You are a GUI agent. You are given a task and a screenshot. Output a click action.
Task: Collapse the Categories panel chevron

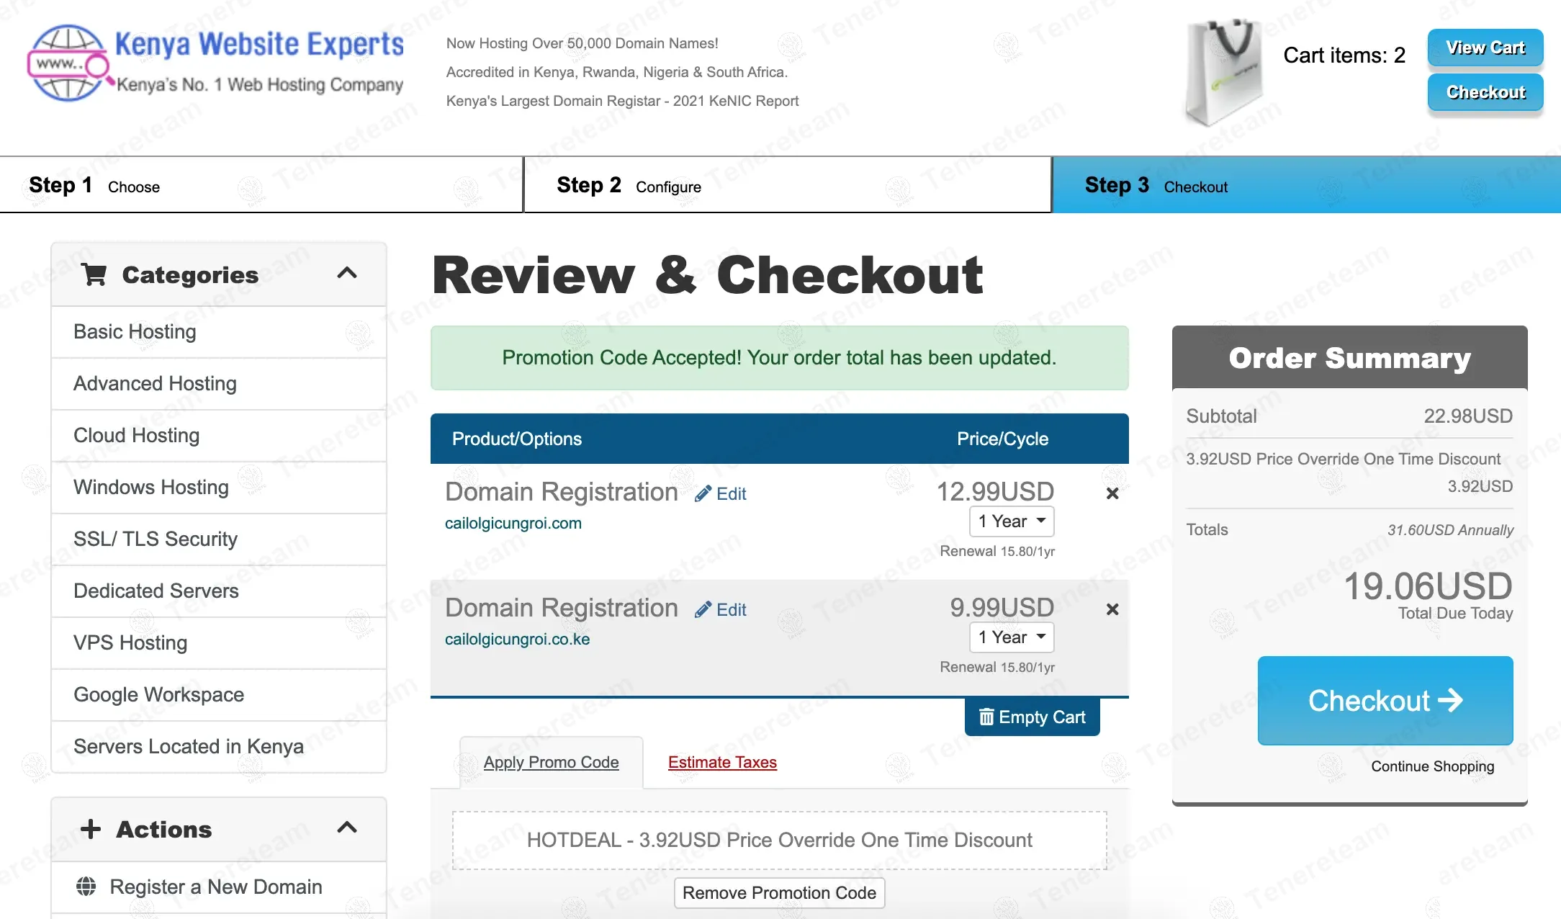pos(347,273)
